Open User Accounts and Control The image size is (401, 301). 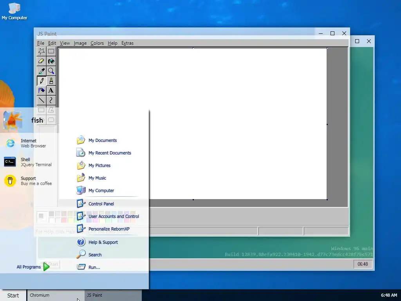click(108, 216)
